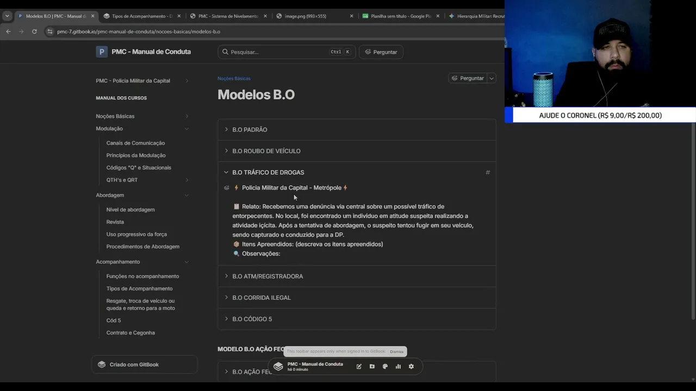Expand the QTH's e QRT chevron
Viewport: 696px width, 391px height.
(x=187, y=180)
